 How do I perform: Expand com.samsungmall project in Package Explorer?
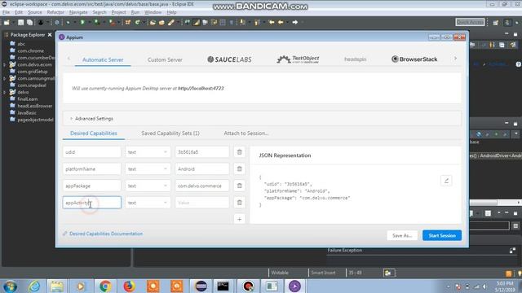[x=4, y=79]
